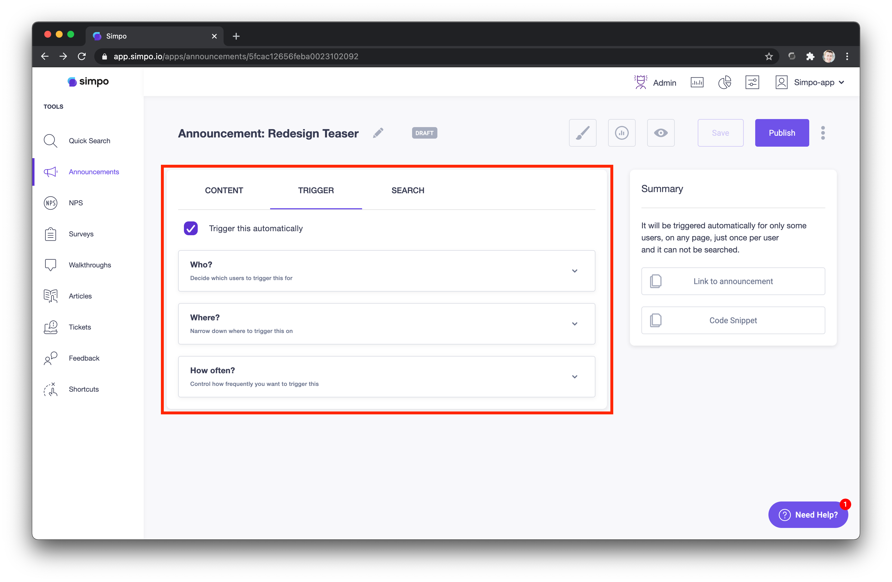Click the NPS circle icon

coord(50,203)
